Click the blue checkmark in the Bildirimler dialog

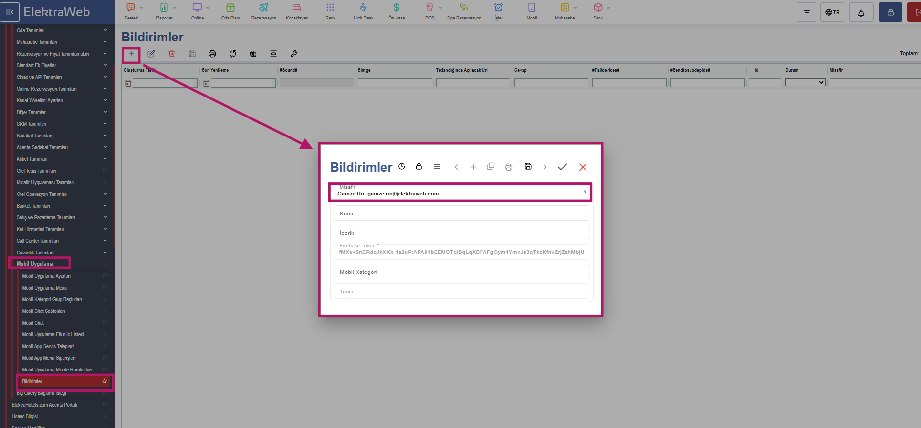coord(562,167)
